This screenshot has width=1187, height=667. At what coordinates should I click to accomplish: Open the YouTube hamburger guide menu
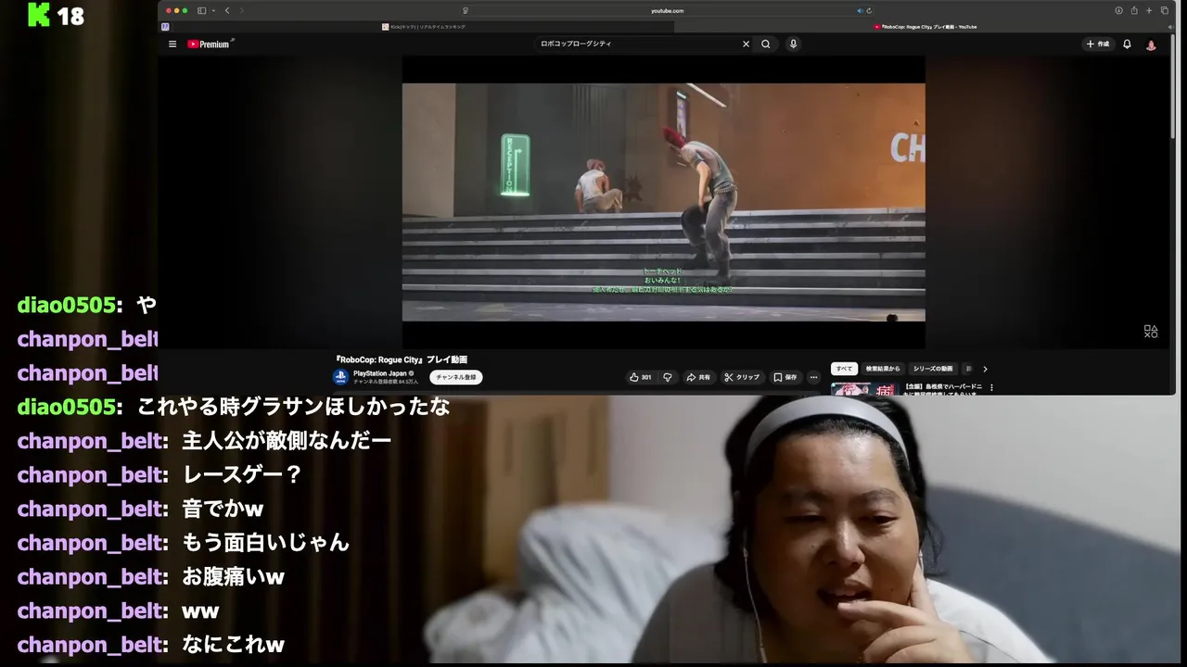coord(172,44)
